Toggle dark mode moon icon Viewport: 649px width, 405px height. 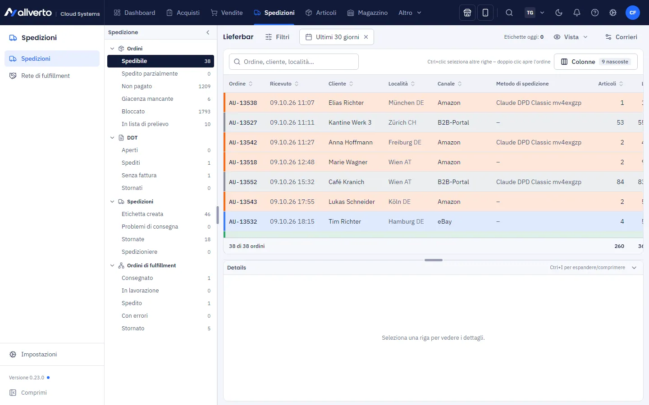coord(559,13)
